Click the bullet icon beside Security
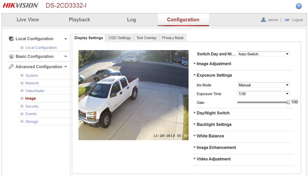 point(22,106)
